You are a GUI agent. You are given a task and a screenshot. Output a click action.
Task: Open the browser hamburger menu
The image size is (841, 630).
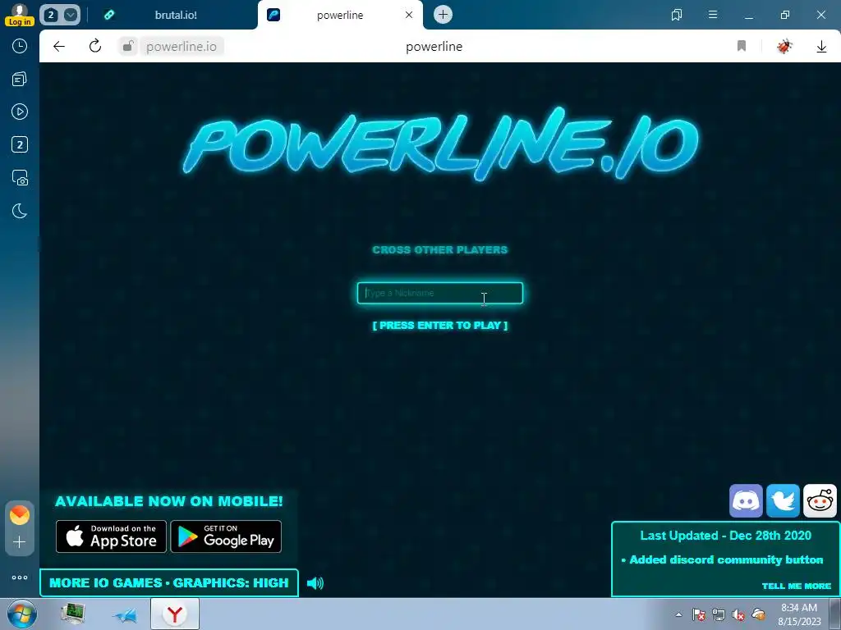(713, 15)
